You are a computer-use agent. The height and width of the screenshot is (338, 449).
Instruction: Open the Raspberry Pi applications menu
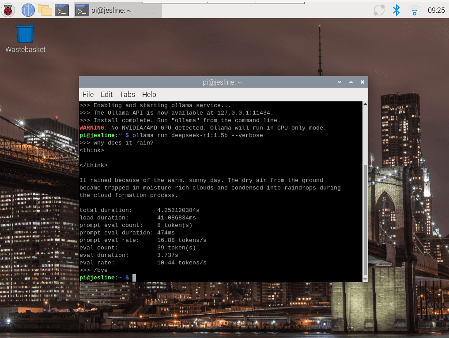8,10
